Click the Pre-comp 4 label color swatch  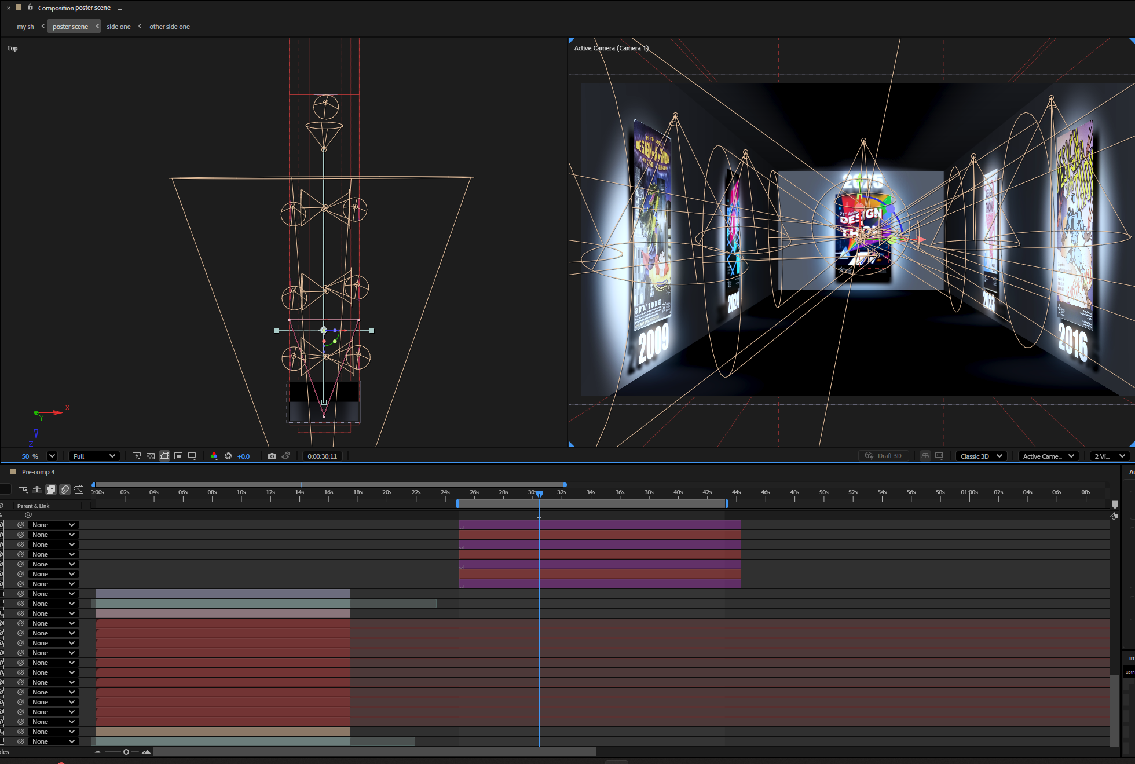(x=13, y=472)
